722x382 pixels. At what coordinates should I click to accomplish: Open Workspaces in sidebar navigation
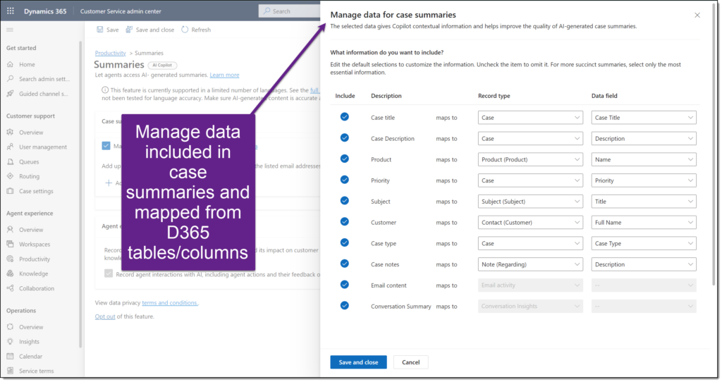point(35,244)
